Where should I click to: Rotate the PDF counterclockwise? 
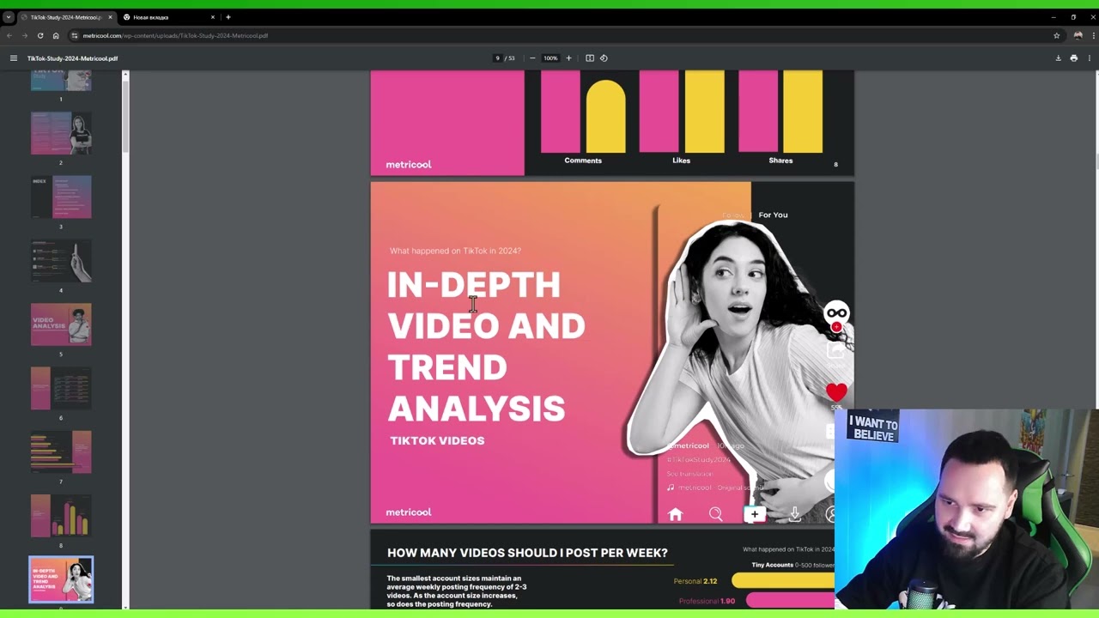pos(604,58)
